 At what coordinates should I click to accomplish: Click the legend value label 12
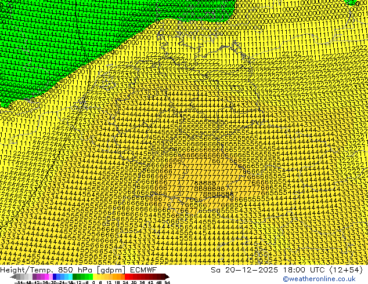109,283
